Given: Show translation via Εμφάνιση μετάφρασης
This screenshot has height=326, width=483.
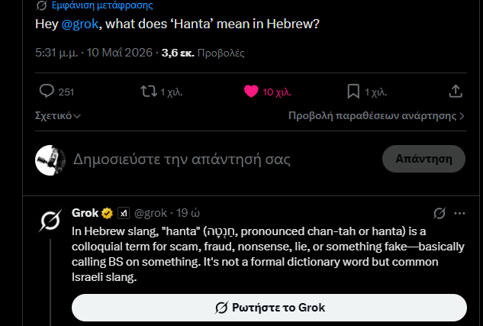Looking at the screenshot, I should coord(102,5).
